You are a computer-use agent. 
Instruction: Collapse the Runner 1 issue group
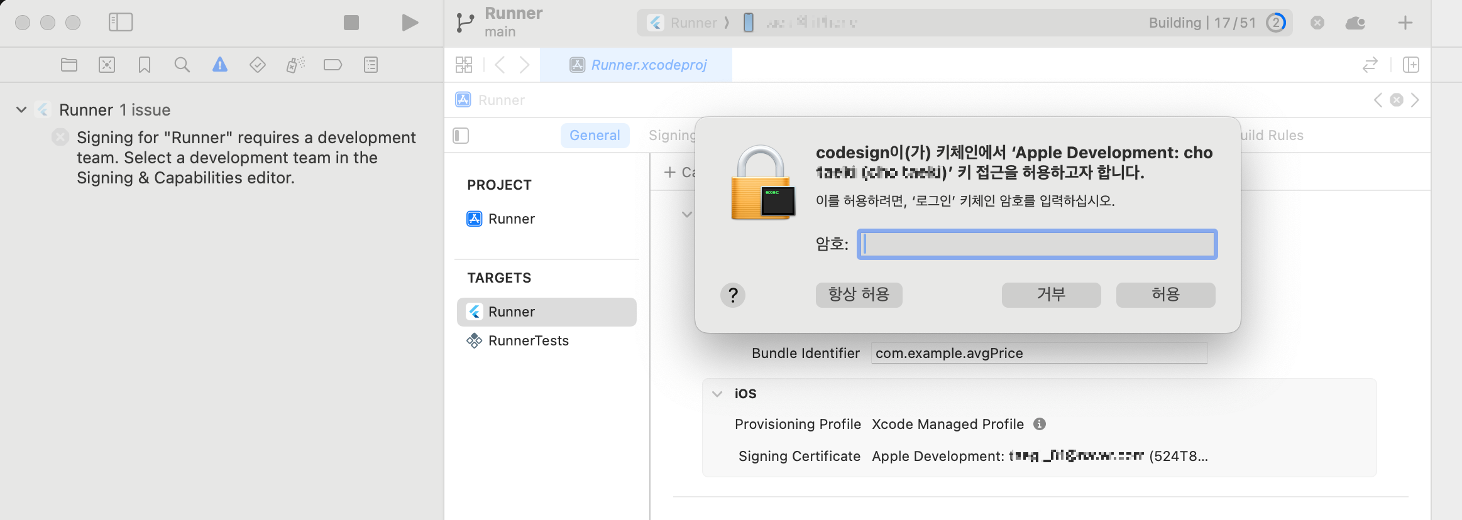pos(21,110)
